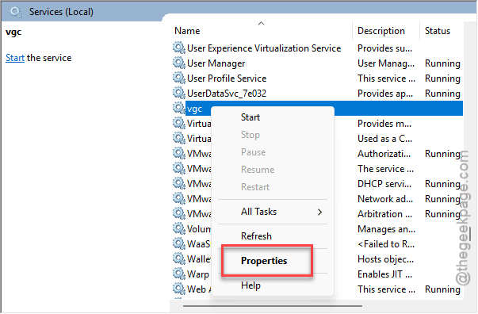Click the gear icon of the Web A service row

179,289
